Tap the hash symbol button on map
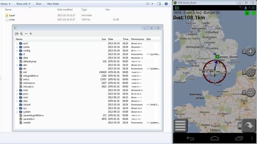The width and height of the screenshot is (257, 144). pos(240,126)
